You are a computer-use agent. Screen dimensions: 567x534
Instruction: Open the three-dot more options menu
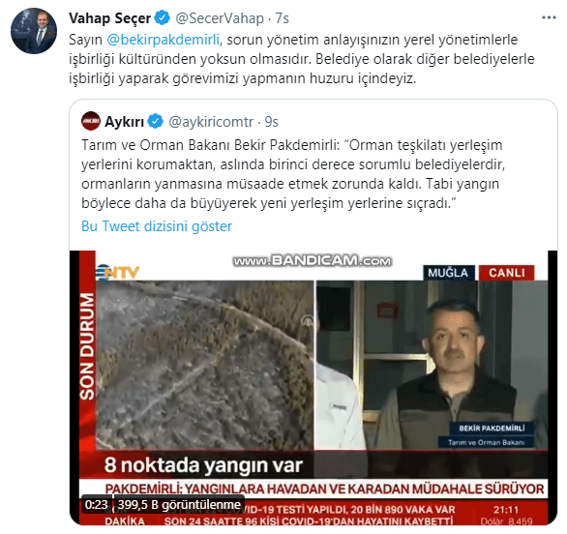[x=549, y=17]
